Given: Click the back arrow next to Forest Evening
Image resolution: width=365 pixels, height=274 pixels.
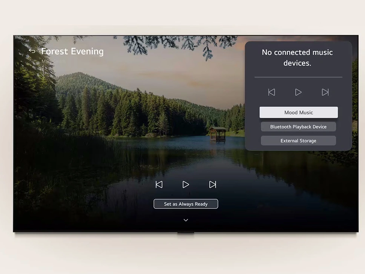Looking at the screenshot, I should point(32,51).
